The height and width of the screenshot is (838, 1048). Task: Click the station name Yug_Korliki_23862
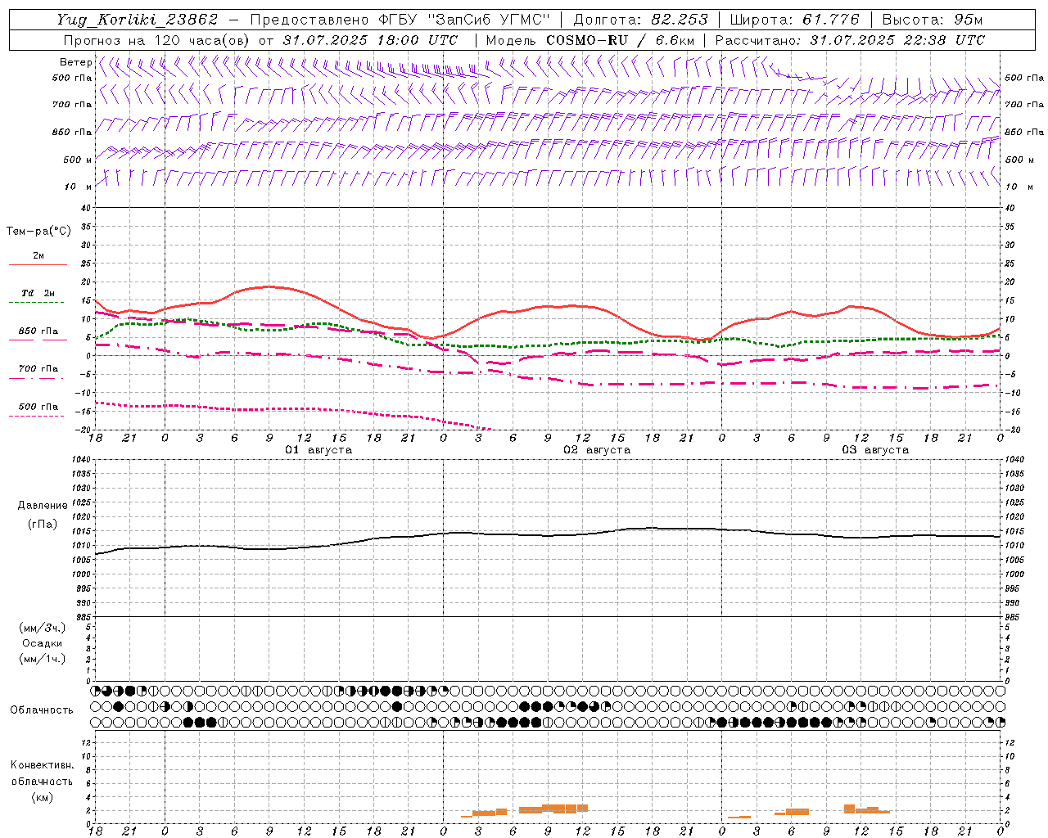tap(138, 20)
